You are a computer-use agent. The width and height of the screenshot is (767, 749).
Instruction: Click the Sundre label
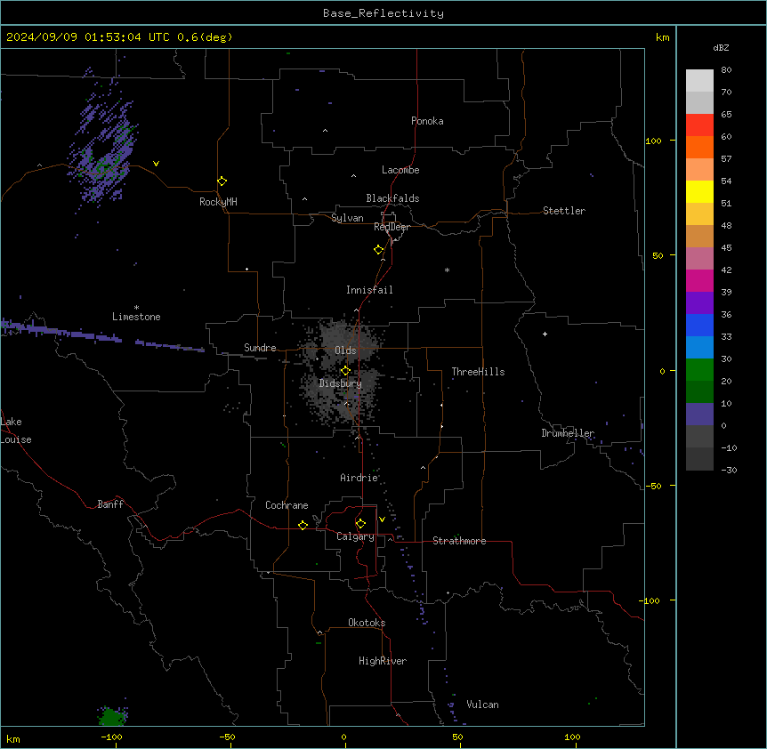(x=260, y=348)
